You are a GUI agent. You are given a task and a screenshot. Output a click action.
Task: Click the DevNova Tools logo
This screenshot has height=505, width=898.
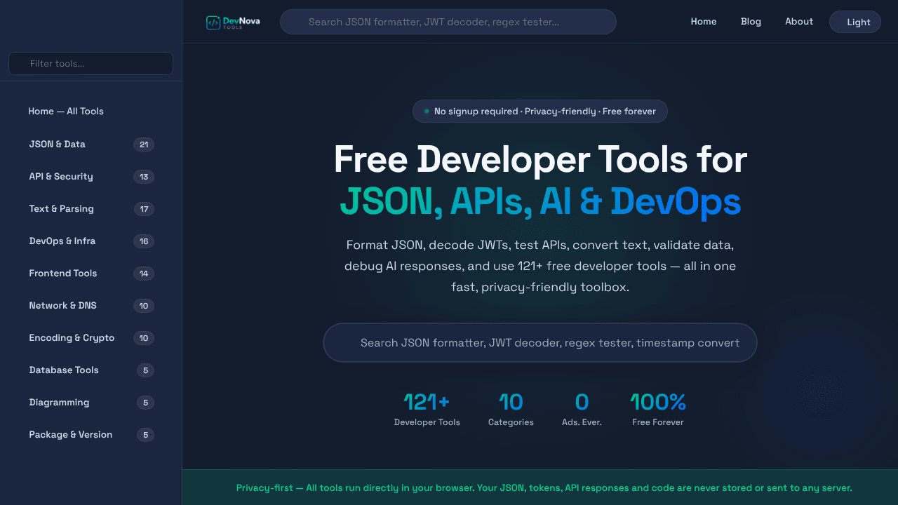tap(233, 22)
